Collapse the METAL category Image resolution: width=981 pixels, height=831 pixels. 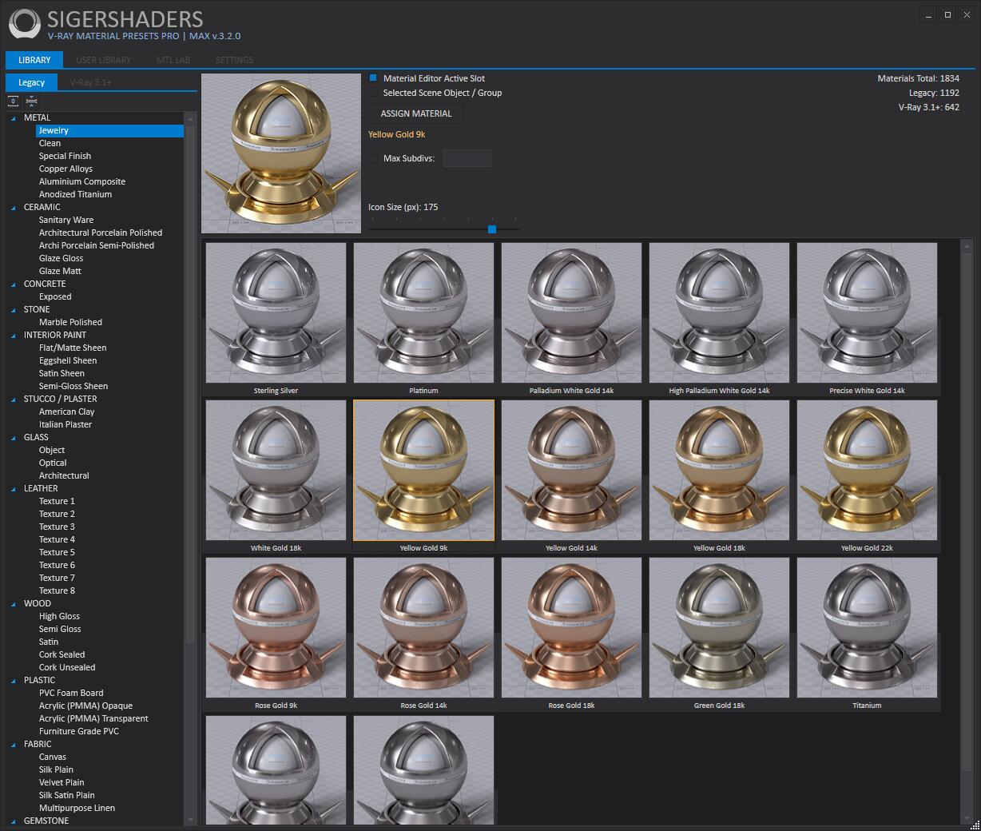pos(14,118)
